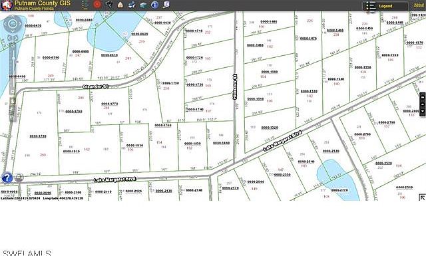Select parcel 0000-2110
426x256 pixels.
(103, 192)
